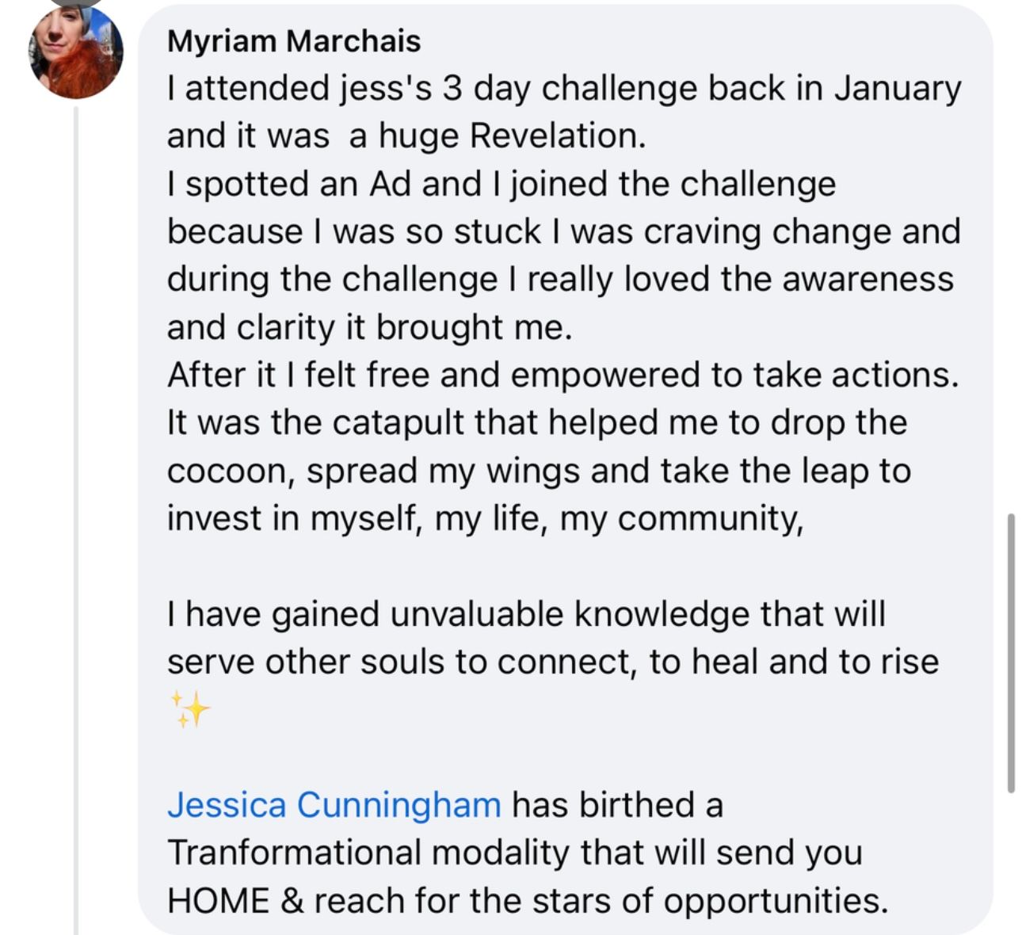The height and width of the screenshot is (935, 1022).
Task: Click the word "cocoon," in the comment
Action: (x=231, y=471)
